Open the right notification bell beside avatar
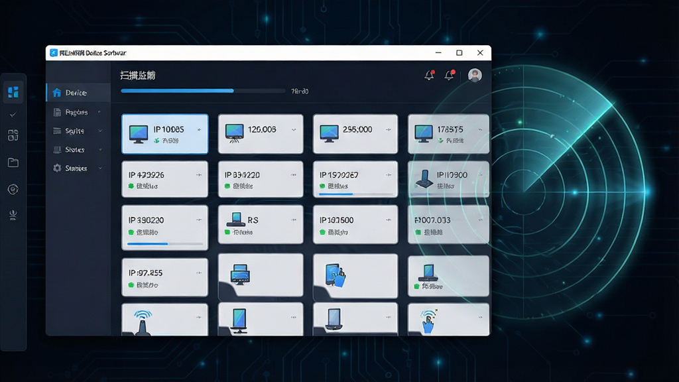Viewport: 679px width, 382px height. pos(450,75)
